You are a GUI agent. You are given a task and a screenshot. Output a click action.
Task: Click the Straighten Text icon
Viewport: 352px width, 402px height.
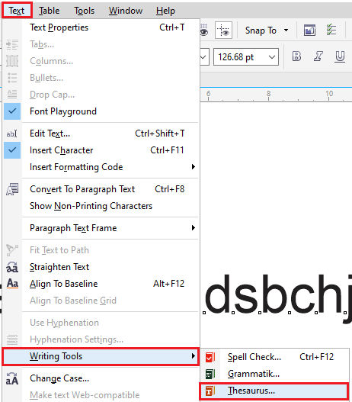(x=12, y=267)
